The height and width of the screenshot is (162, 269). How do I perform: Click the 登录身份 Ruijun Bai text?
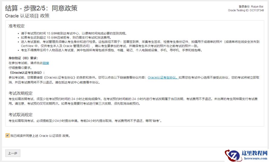click(251, 7)
